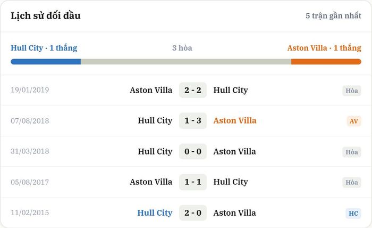Click the '3 hòa' draws label

click(x=182, y=48)
